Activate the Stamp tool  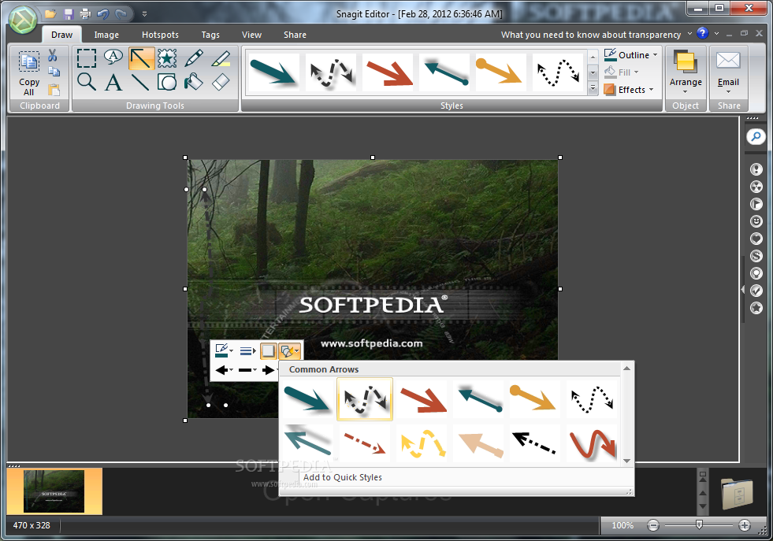165,57
